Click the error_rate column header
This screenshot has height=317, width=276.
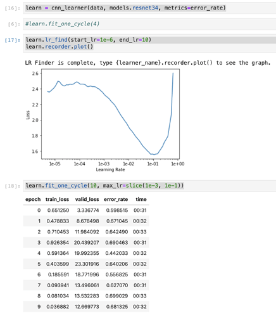116,199
